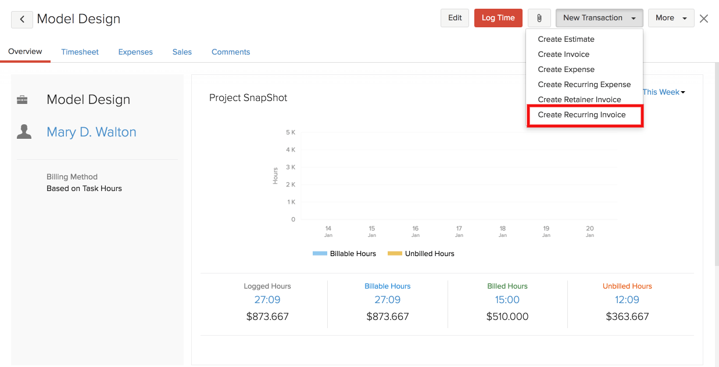Open Mary D. Walton customer link
Viewport: 719px width, 367px height.
point(91,132)
